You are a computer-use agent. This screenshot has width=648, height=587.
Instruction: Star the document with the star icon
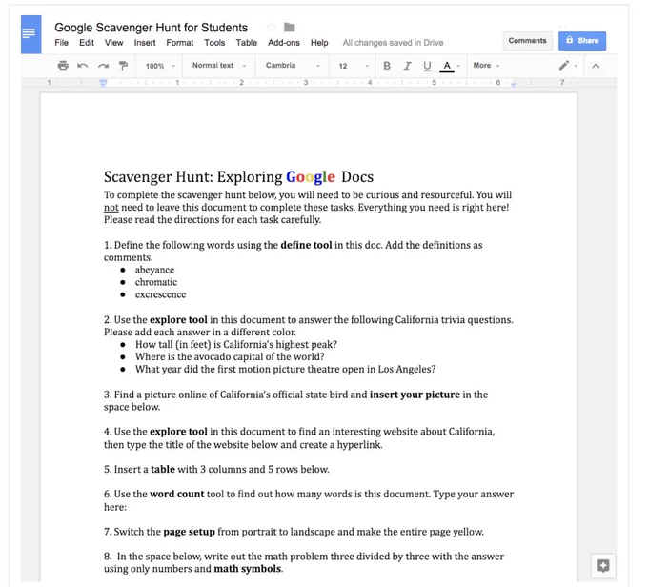click(x=271, y=28)
